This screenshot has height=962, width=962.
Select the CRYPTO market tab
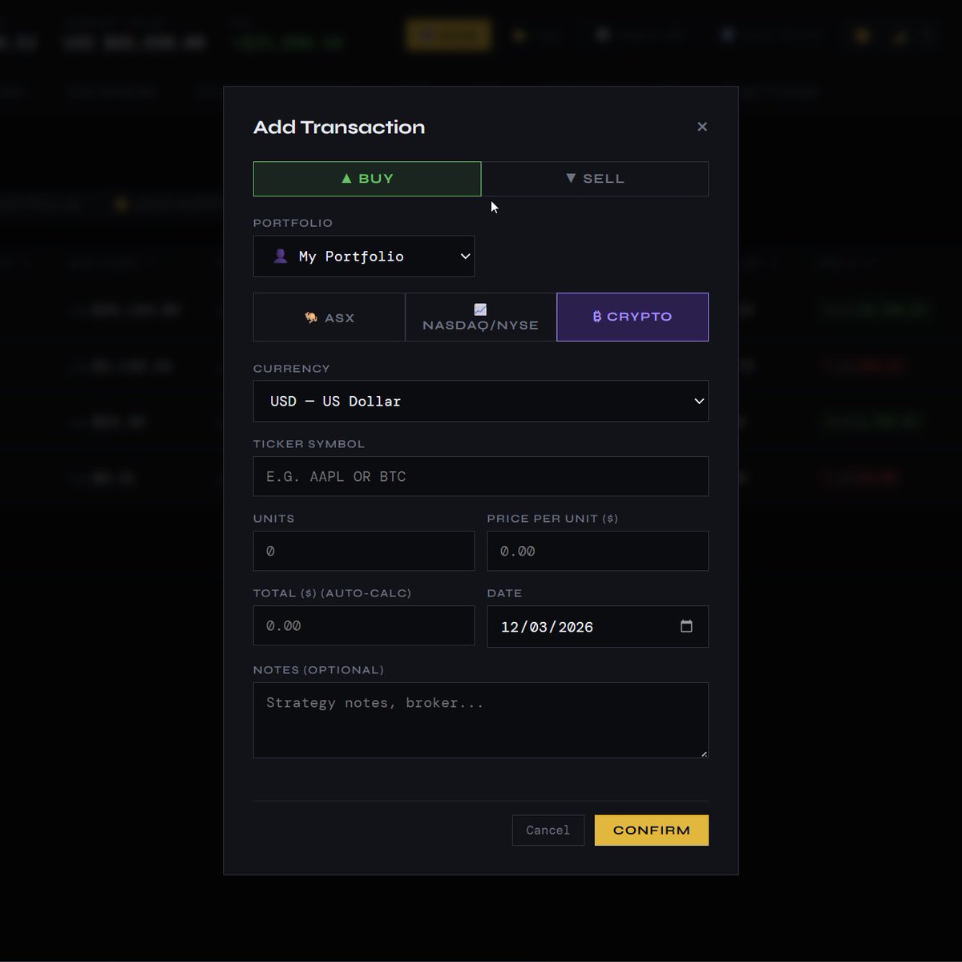click(x=633, y=317)
